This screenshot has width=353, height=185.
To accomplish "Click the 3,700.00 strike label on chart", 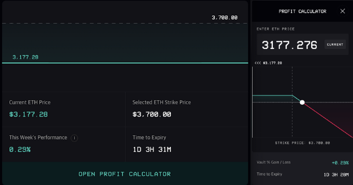I will (224, 18).
